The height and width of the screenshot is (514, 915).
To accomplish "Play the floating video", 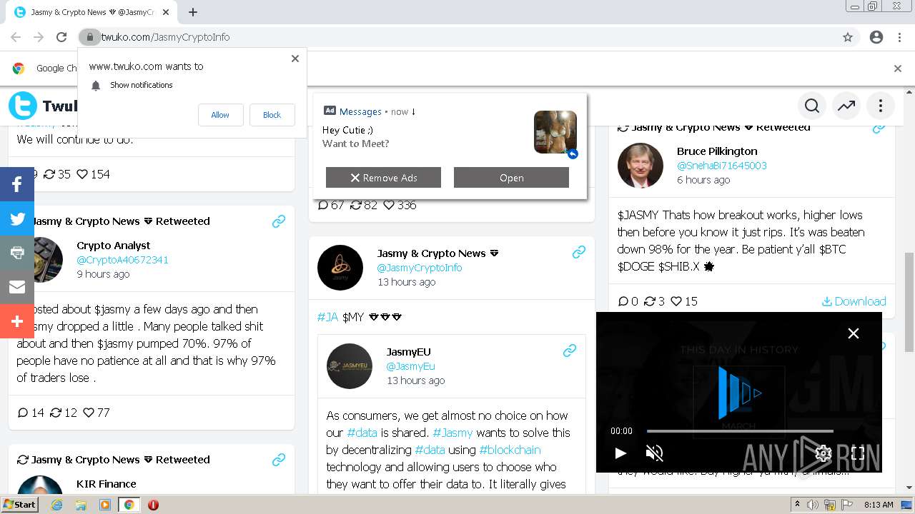I will (620, 453).
